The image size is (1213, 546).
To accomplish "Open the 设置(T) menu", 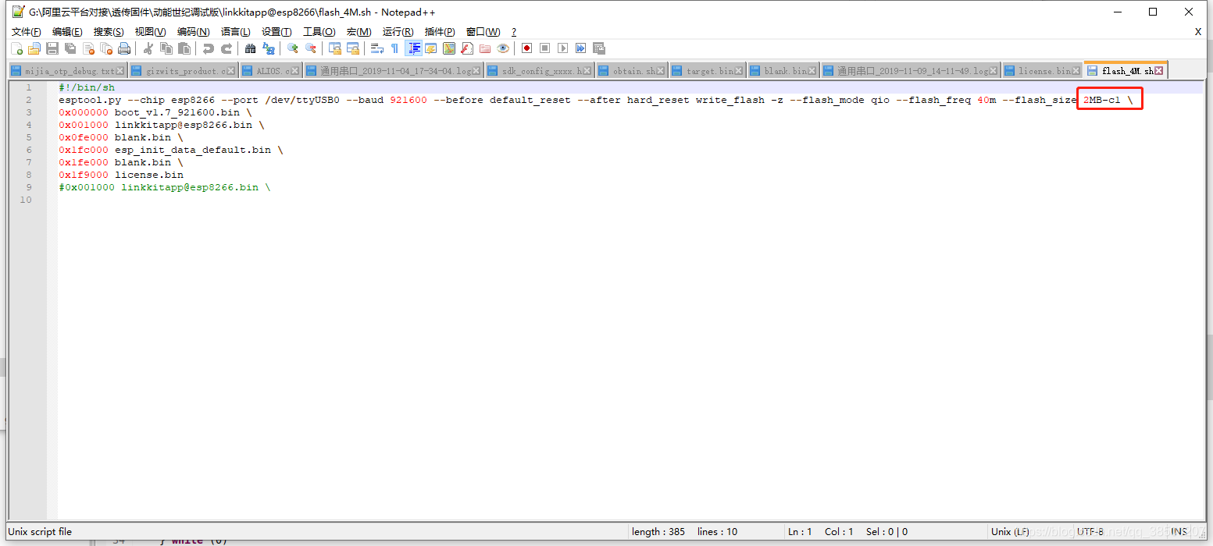I will 276,32.
